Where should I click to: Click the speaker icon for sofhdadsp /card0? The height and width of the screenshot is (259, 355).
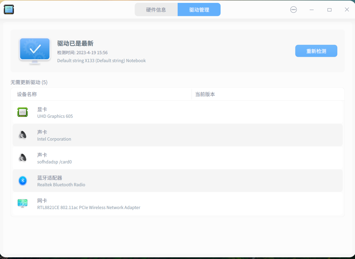point(23,158)
